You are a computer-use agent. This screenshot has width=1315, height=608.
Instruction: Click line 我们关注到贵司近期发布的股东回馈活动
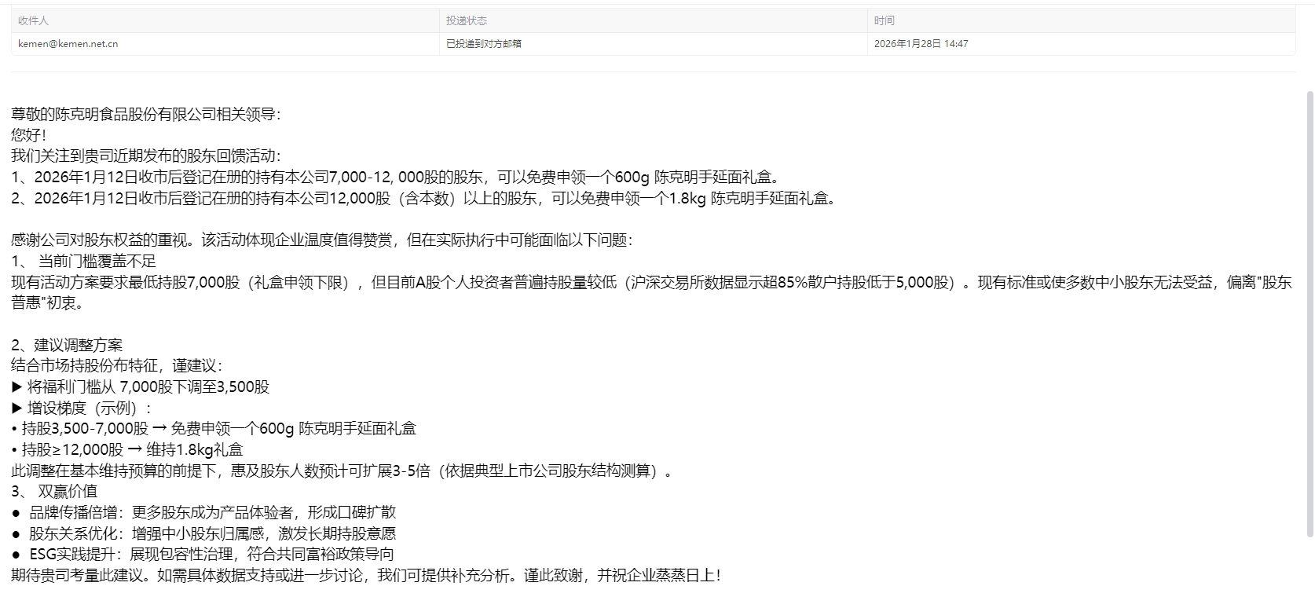coord(146,156)
